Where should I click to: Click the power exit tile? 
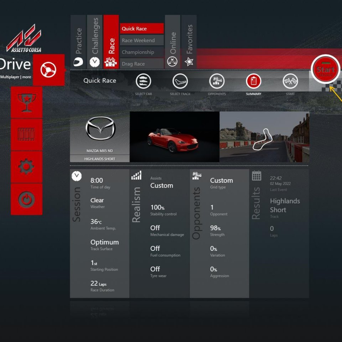click(27, 199)
